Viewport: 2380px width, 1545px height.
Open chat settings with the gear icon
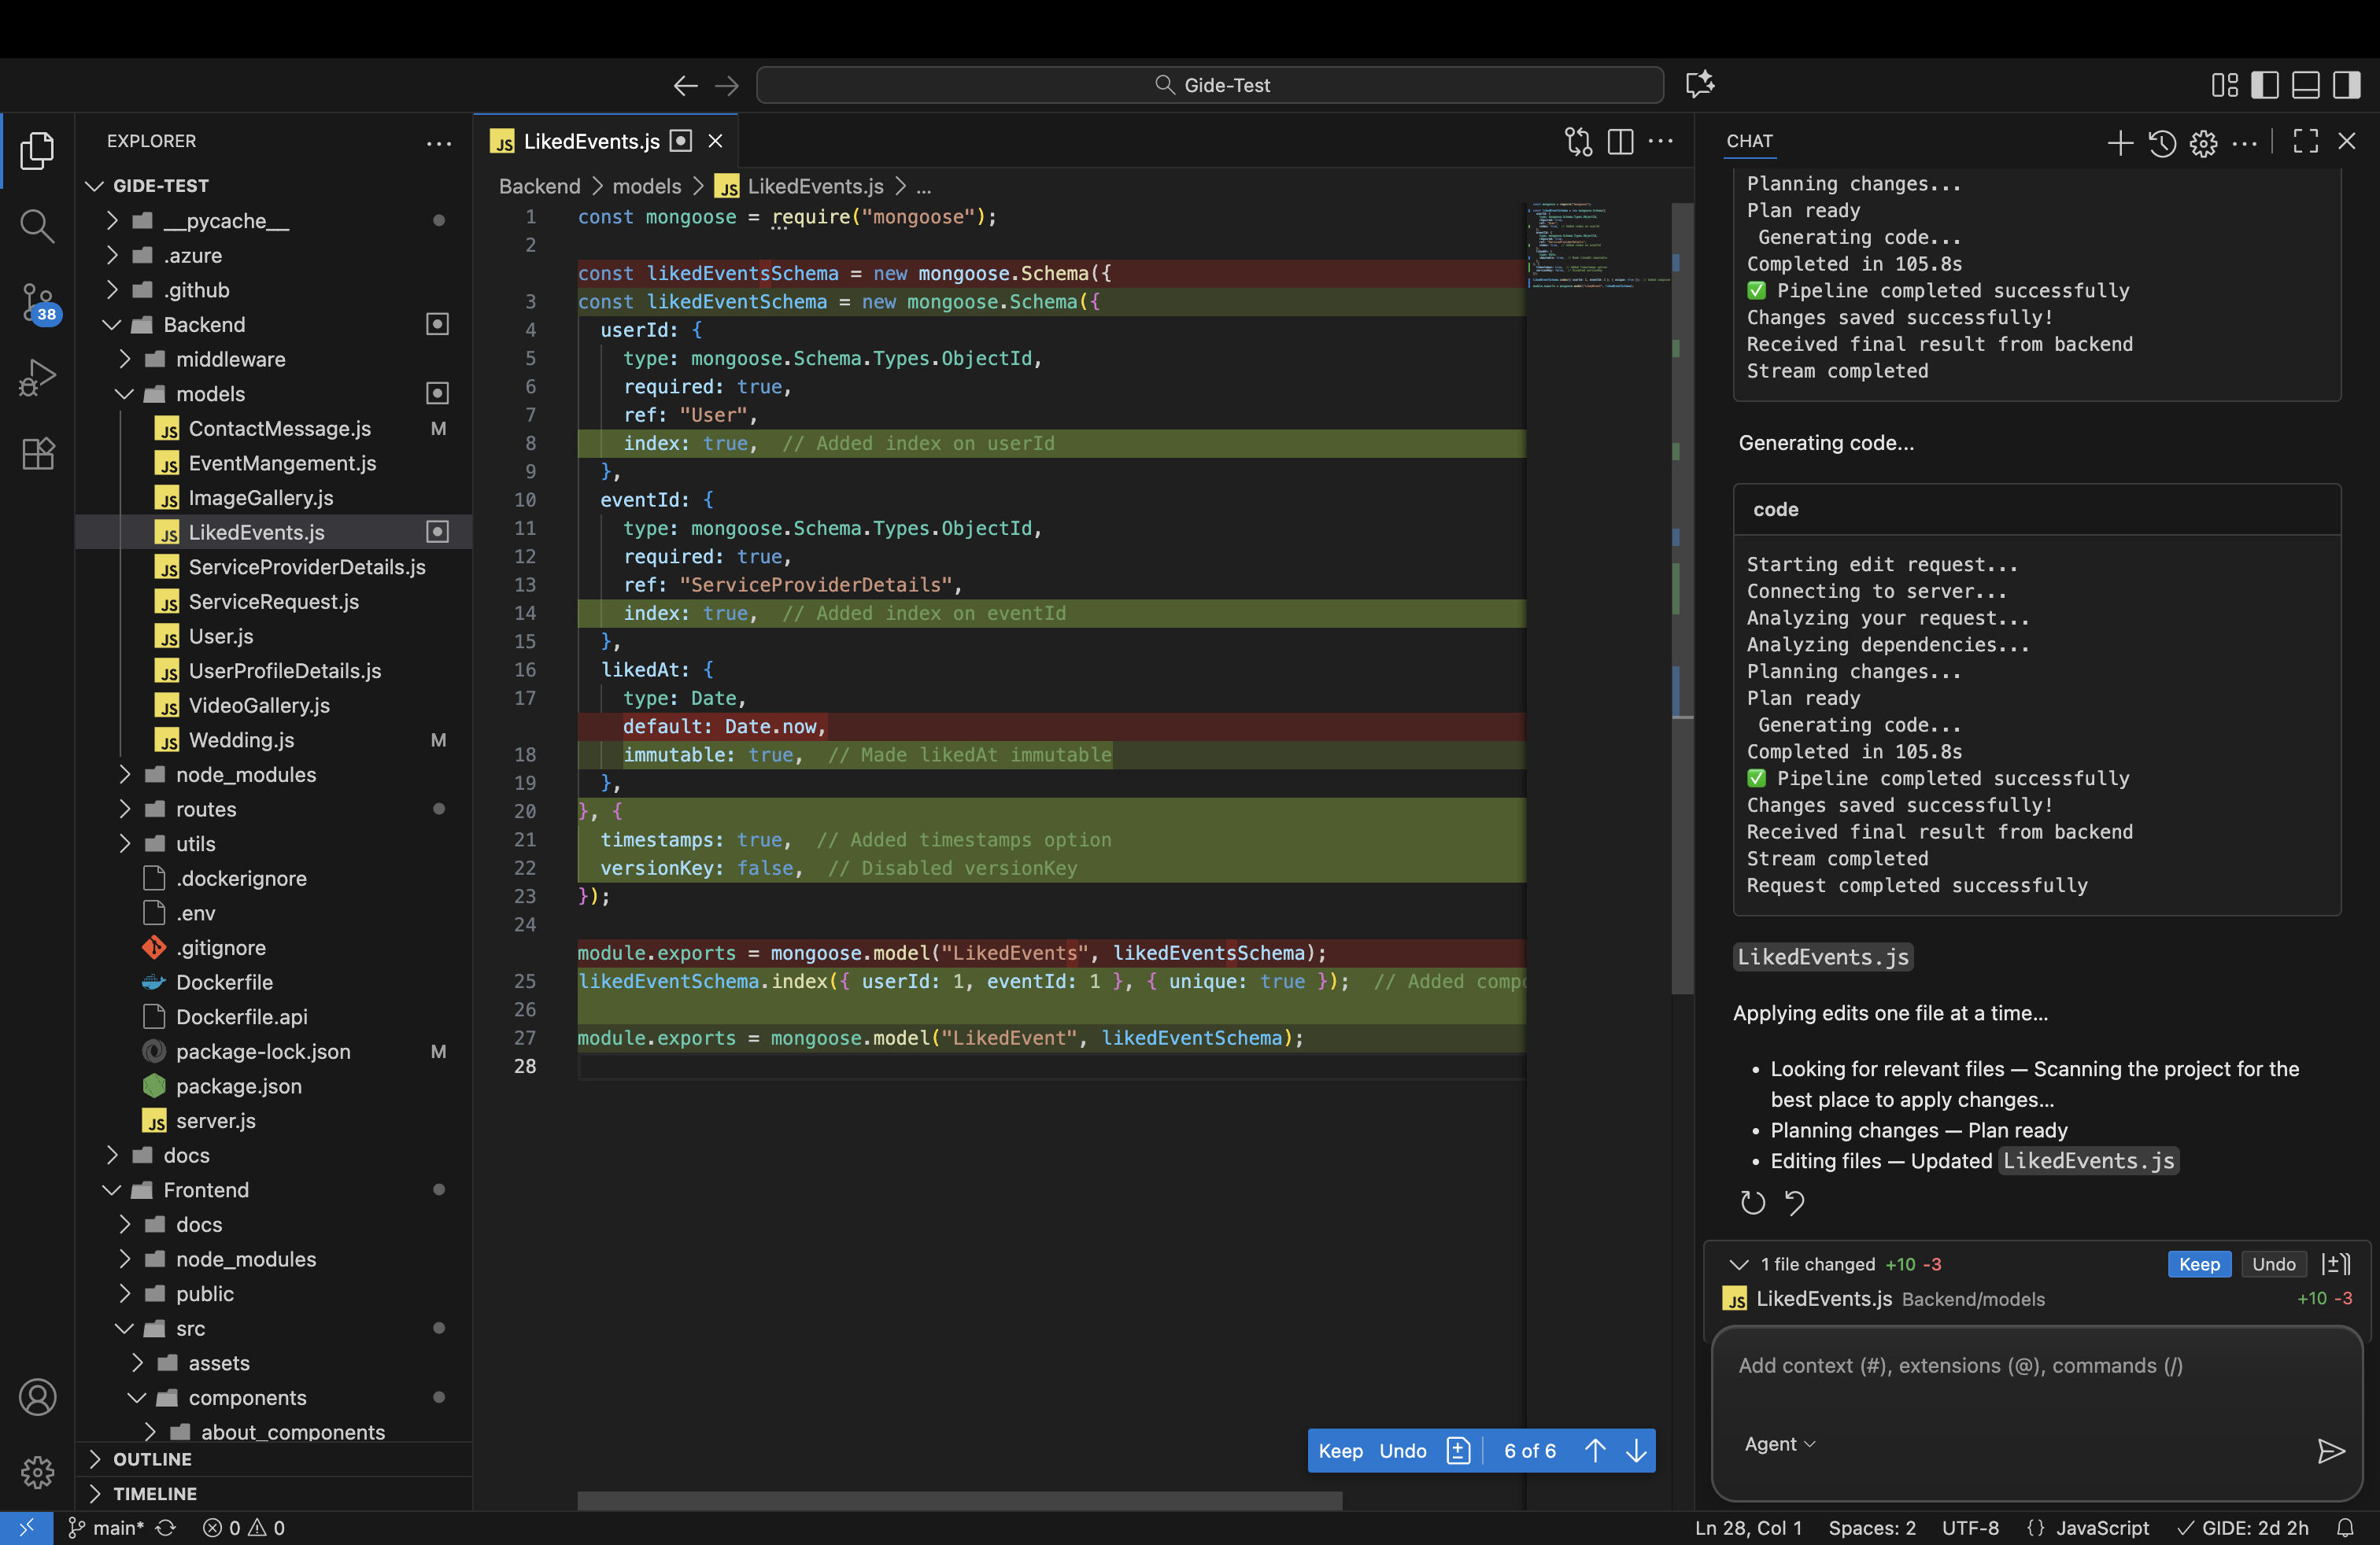tap(2204, 143)
